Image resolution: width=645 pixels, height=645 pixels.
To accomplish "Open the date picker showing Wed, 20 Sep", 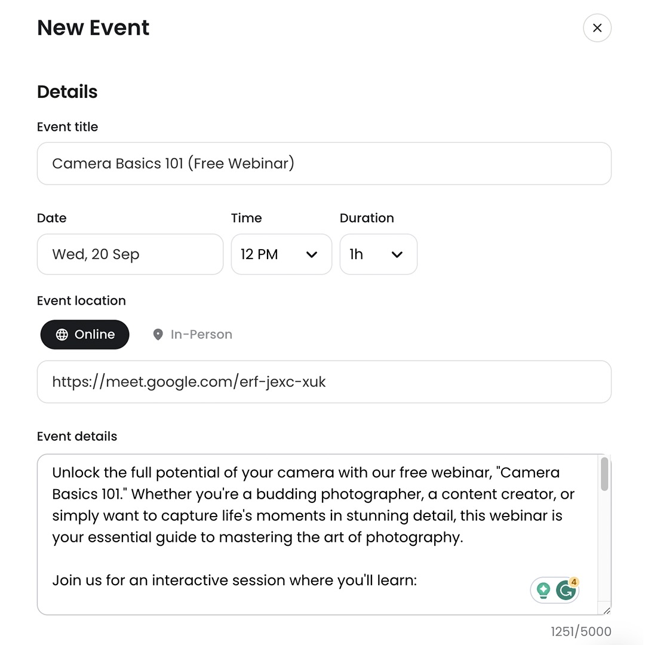I will point(130,254).
